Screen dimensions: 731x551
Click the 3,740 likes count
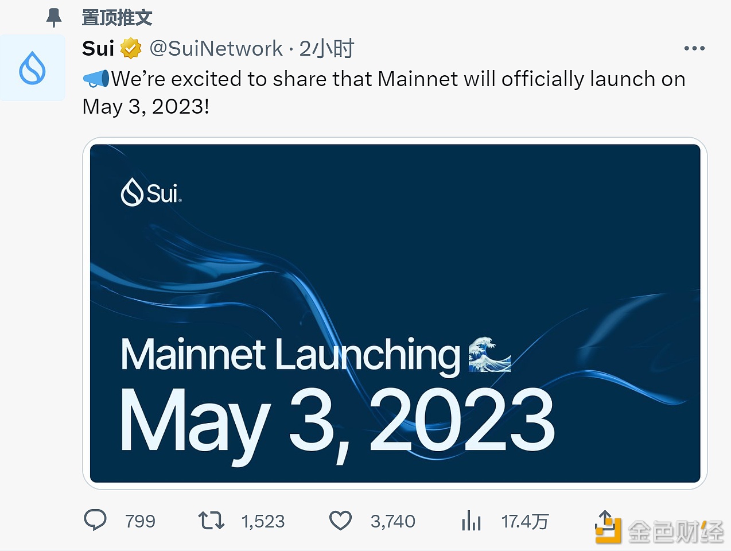[392, 521]
